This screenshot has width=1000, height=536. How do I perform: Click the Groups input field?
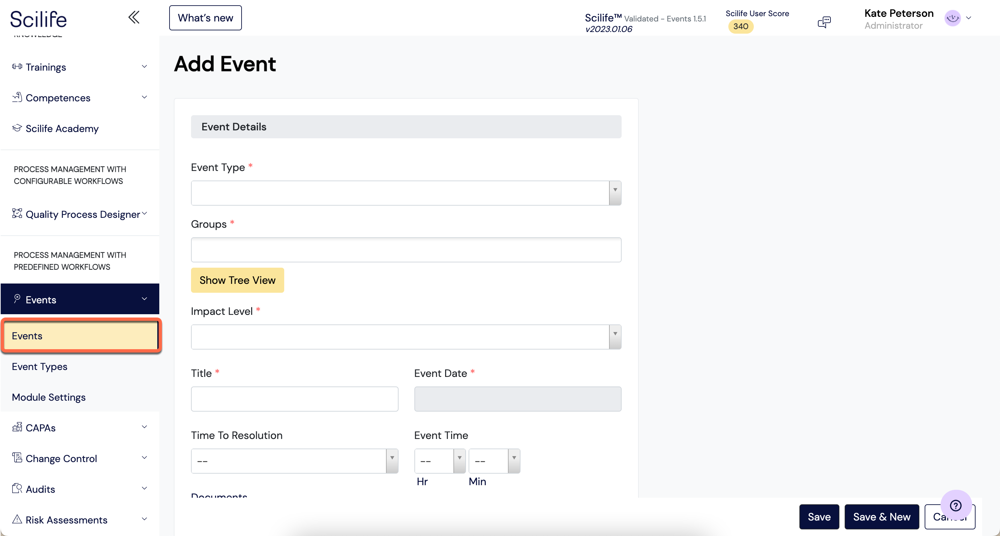tap(406, 250)
